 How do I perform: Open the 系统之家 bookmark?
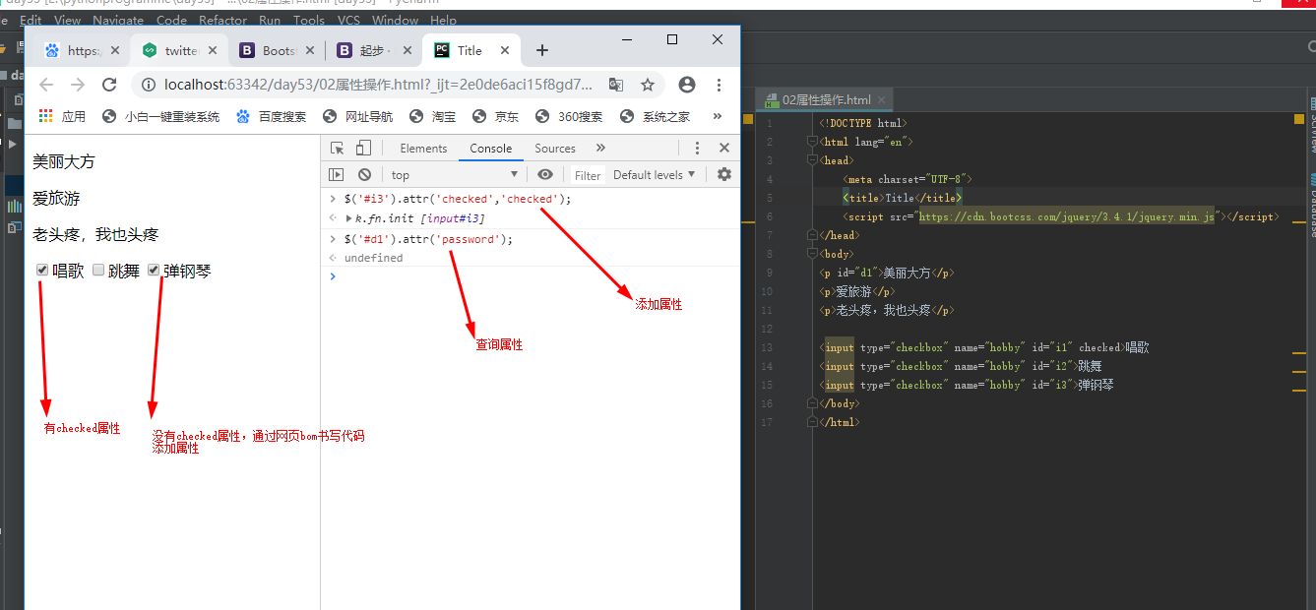point(656,116)
